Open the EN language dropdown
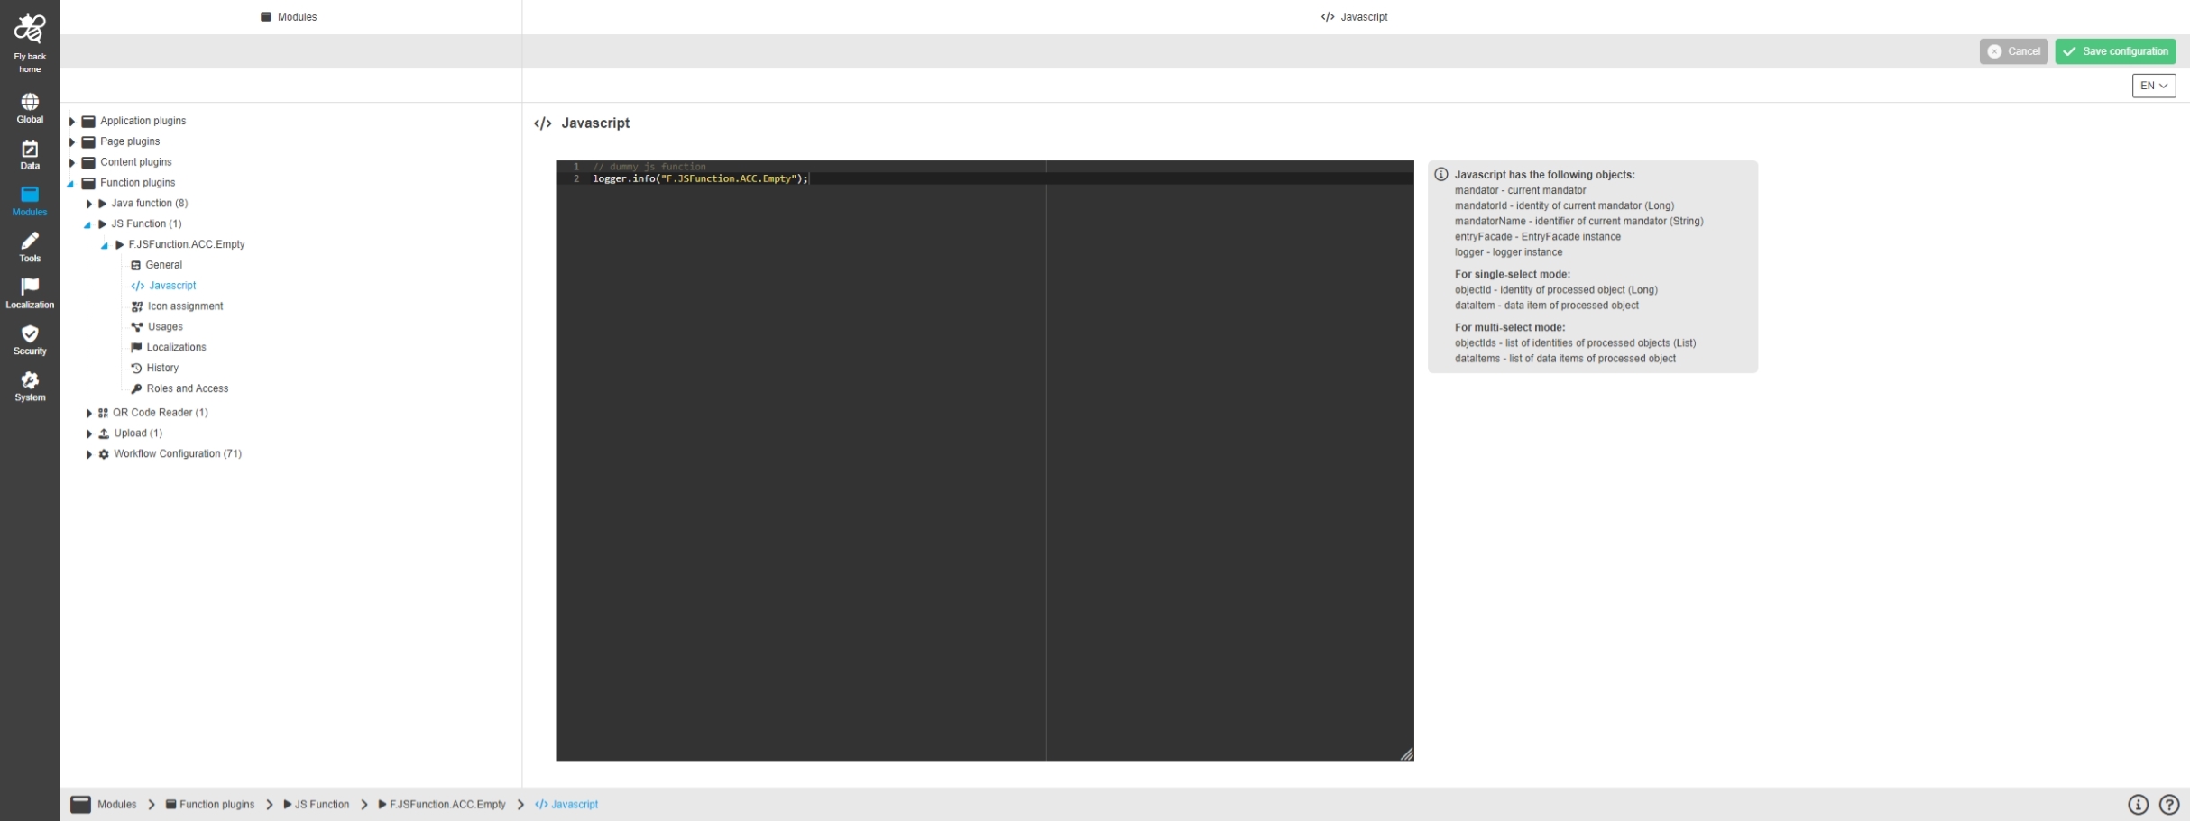 pyautogui.click(x=2153, y=86)
